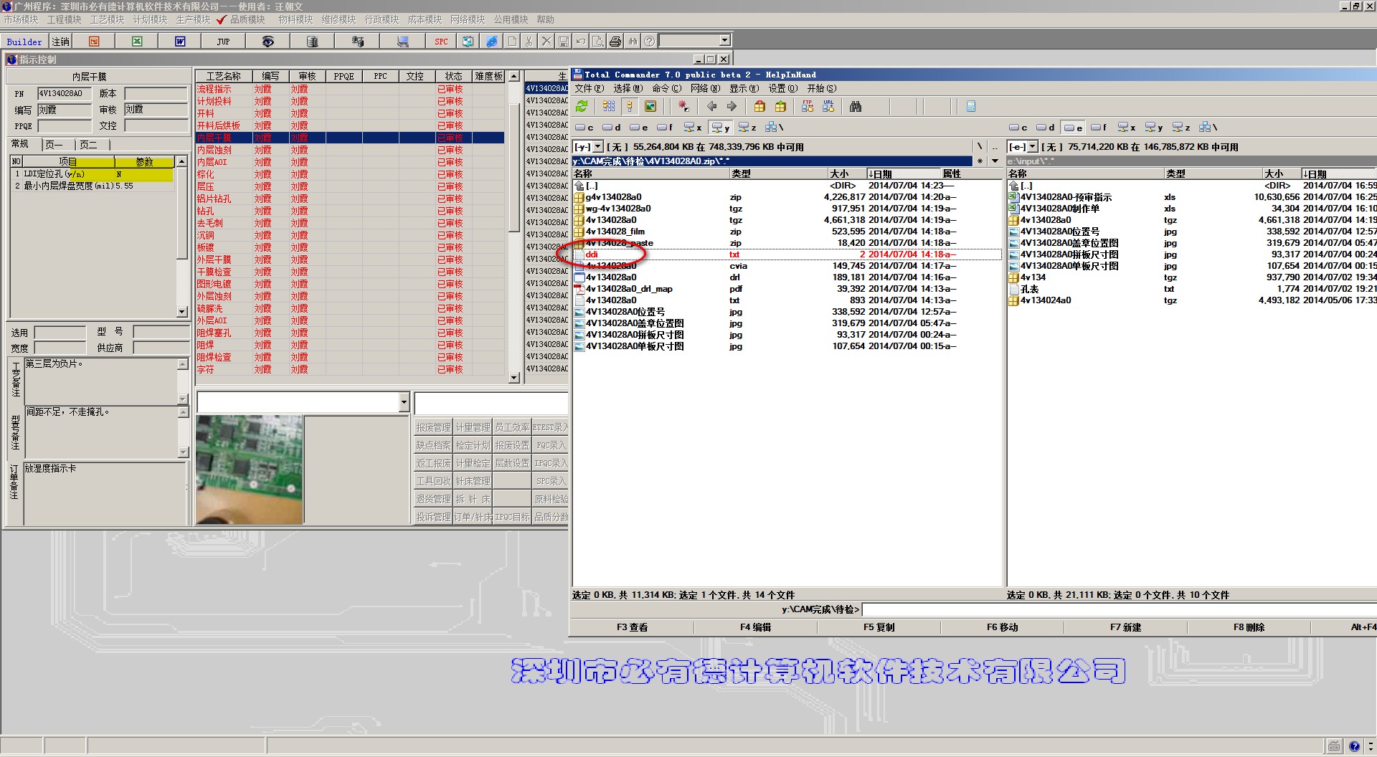Click the eye view icon in main toolbar
The height and width of the screenshot is (757, 1377).
click(x=268, y=42)
